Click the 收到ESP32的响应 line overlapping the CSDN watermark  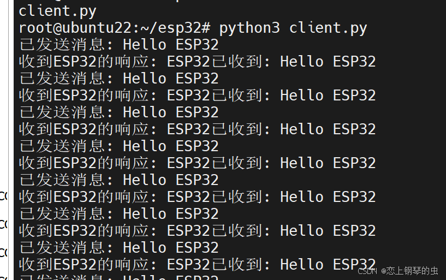point(198,265)
